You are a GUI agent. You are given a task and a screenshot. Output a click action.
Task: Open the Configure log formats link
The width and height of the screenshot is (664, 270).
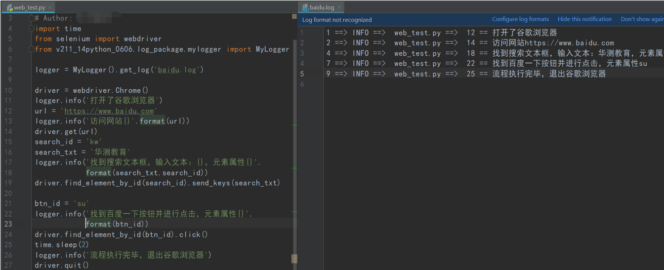coord(520,19)
